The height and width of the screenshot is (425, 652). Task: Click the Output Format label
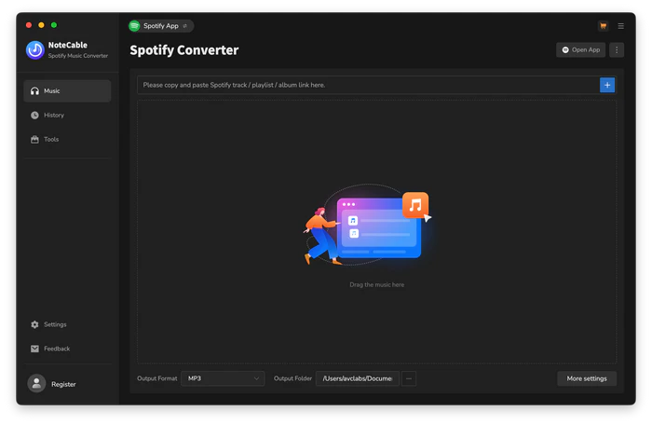[157, 378]
